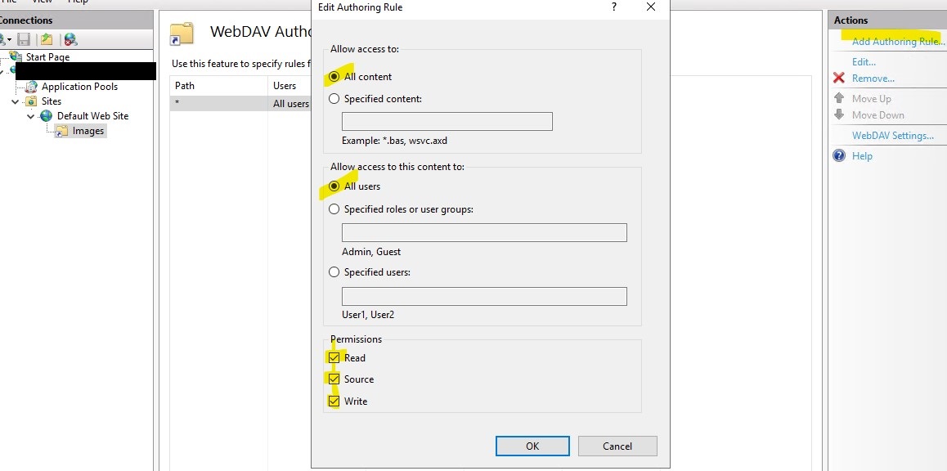Select the All content radio button

click(x=334, y=77)
